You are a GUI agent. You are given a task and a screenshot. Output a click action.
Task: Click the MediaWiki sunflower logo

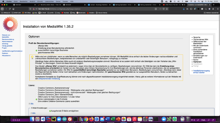pyautogui.click(x=10, y=24)
